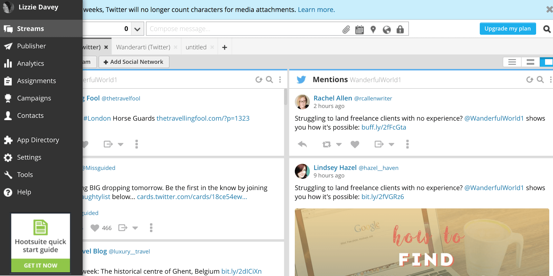553x276 pixels.
Task: Send travelfool tweet to email icon
Action: click(x=108, y=144)
